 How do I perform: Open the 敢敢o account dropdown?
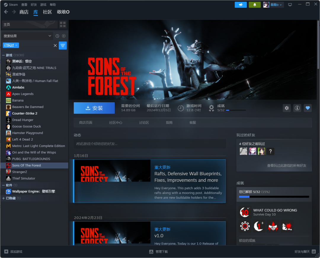pyautogui.click(x=276, y=5)
